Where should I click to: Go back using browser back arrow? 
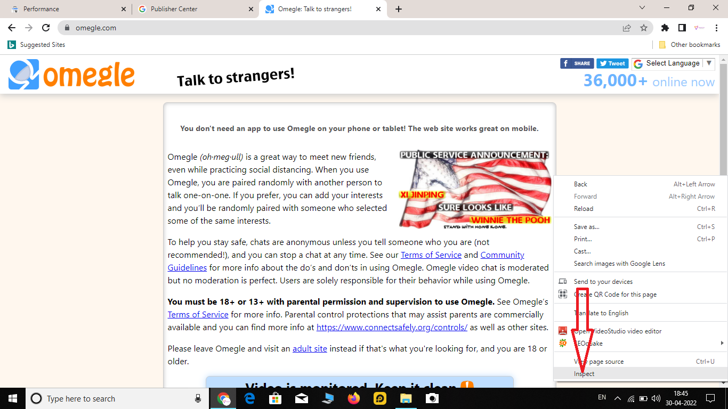[x=12, y=28]
